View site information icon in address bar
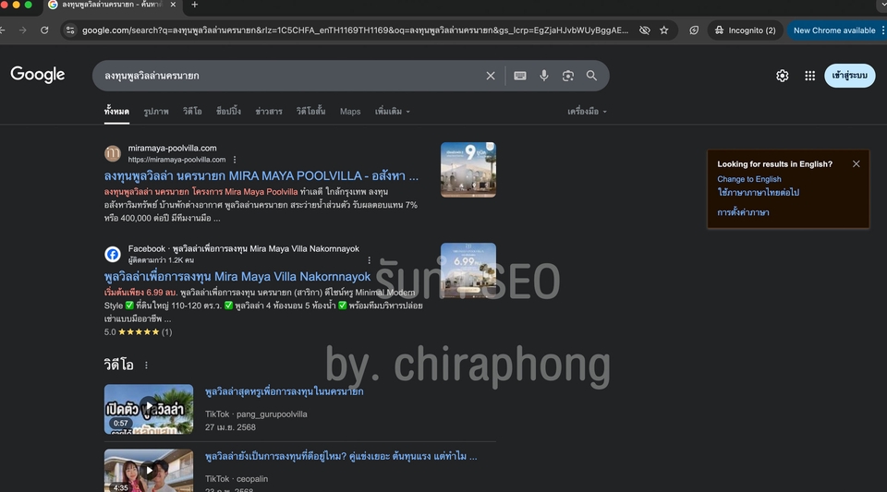 pyautogui.click(x=70, y=30)
